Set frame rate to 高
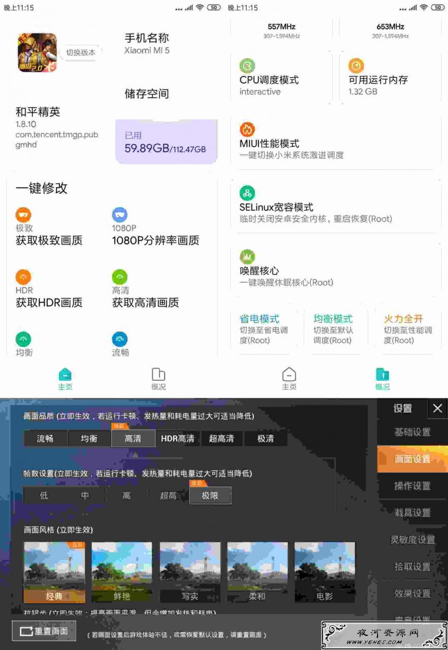The image size is (448, 650). pos(126,496)
